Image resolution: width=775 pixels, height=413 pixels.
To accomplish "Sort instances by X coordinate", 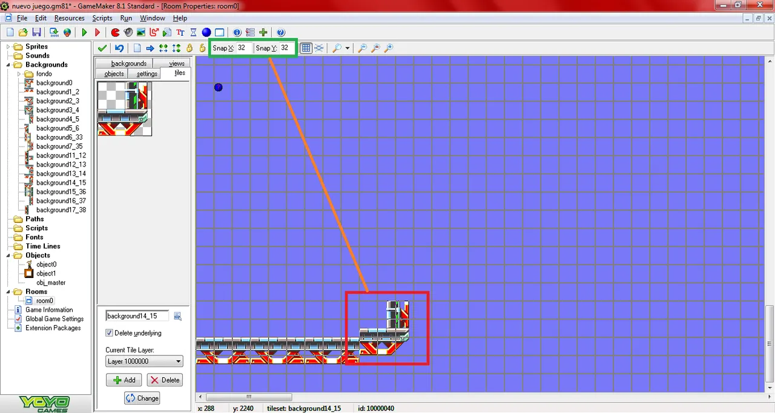I will click(163, 48).
